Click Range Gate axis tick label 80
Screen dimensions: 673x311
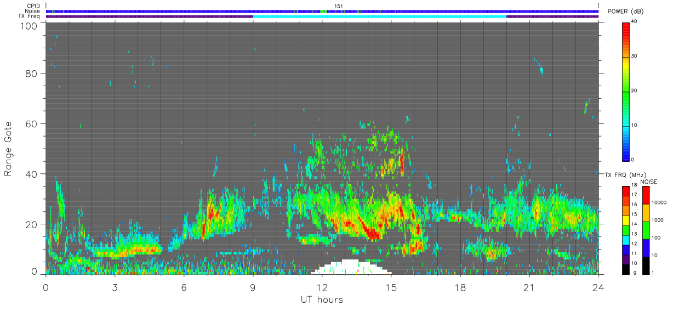tap(31, 73)
